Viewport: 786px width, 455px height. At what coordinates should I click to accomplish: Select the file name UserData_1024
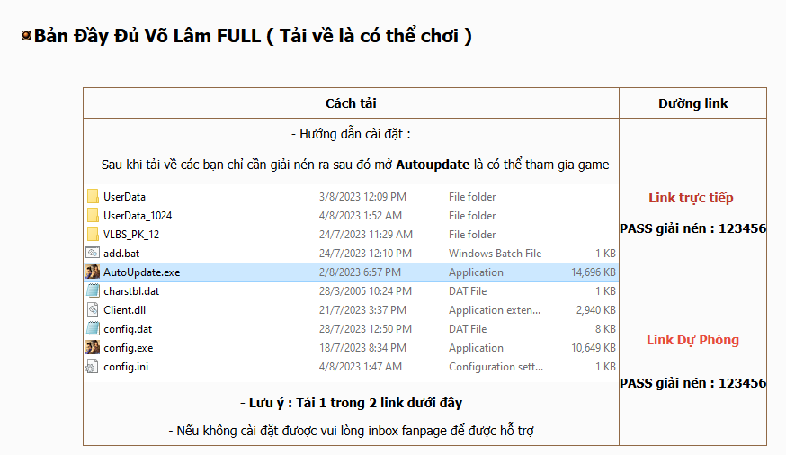(x=138, y=216)
